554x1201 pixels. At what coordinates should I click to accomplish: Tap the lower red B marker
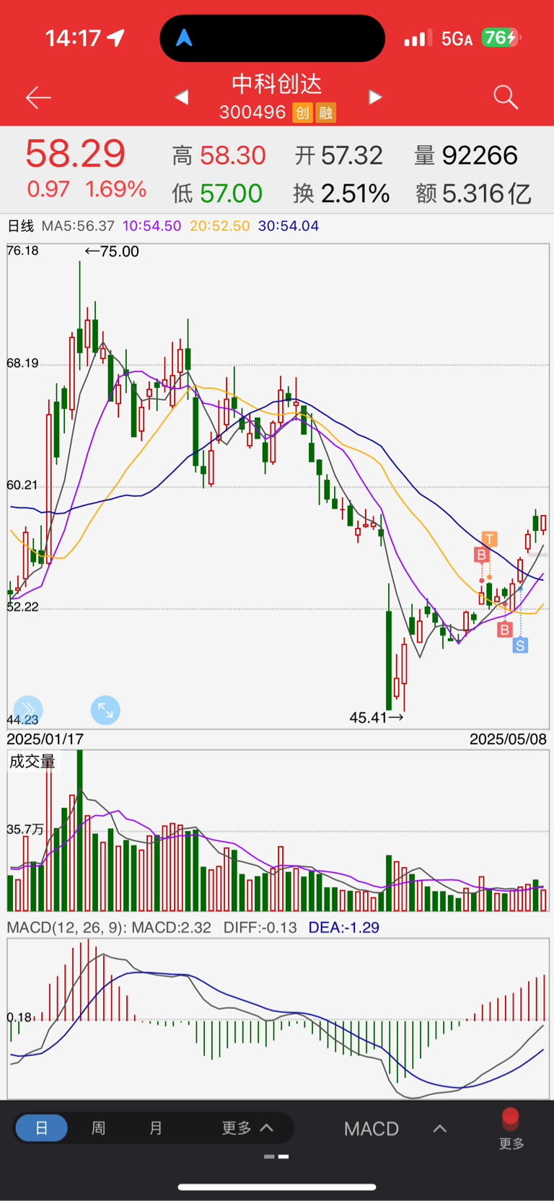(x=504, y=630)
